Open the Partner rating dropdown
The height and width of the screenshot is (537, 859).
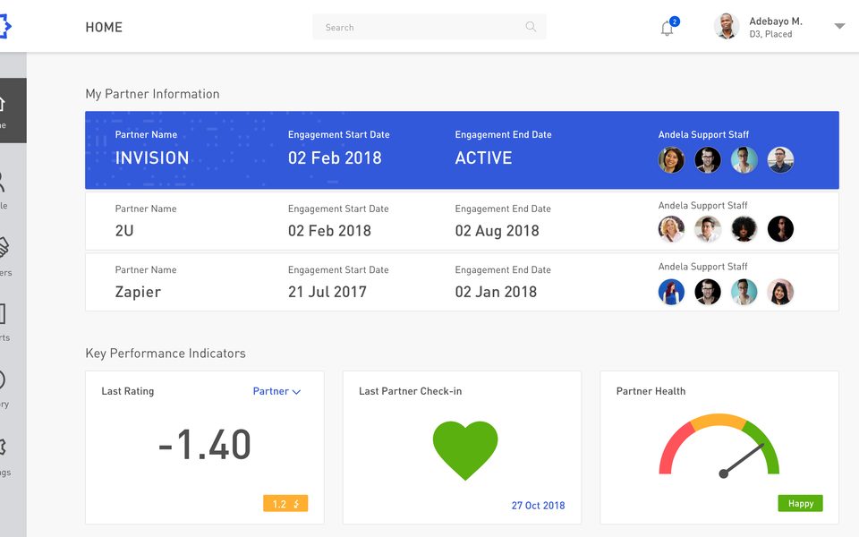point(276,391)
